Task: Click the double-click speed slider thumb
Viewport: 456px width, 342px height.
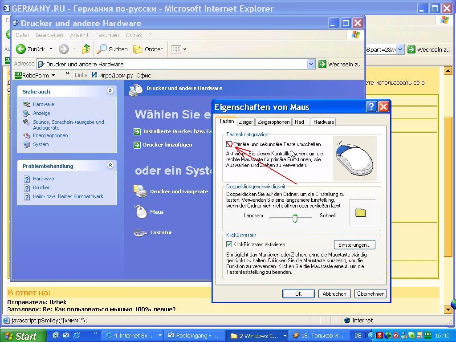Action: coord(295,218)
